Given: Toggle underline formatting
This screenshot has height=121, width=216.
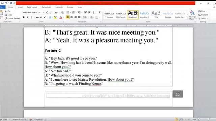Looking at the screenshot, I should pyautogui.click(x=31, y=17).
